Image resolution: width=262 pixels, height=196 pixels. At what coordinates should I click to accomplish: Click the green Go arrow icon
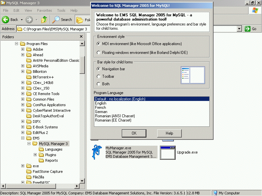(247, 29)
